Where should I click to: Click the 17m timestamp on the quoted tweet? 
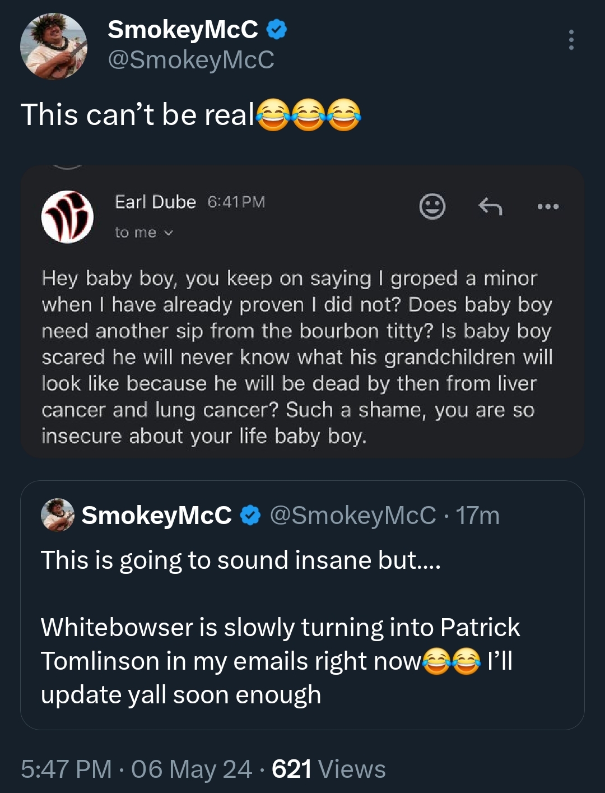coord(477,516)
